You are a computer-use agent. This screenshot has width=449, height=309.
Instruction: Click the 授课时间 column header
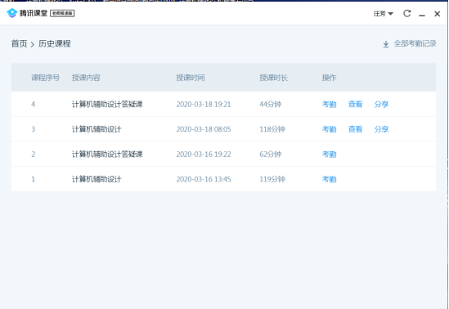tap(190, 78)
